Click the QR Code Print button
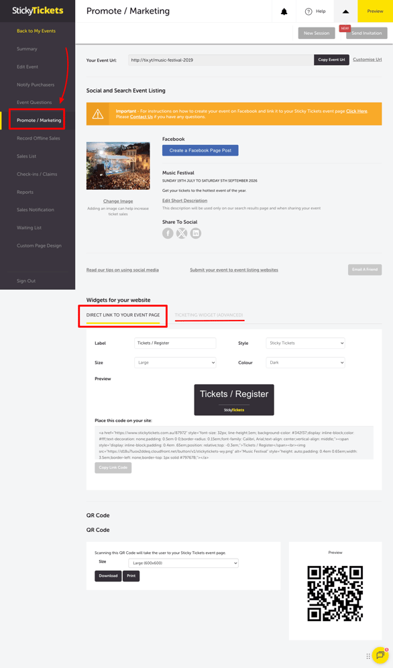393x668 pixels. (131, 576)
